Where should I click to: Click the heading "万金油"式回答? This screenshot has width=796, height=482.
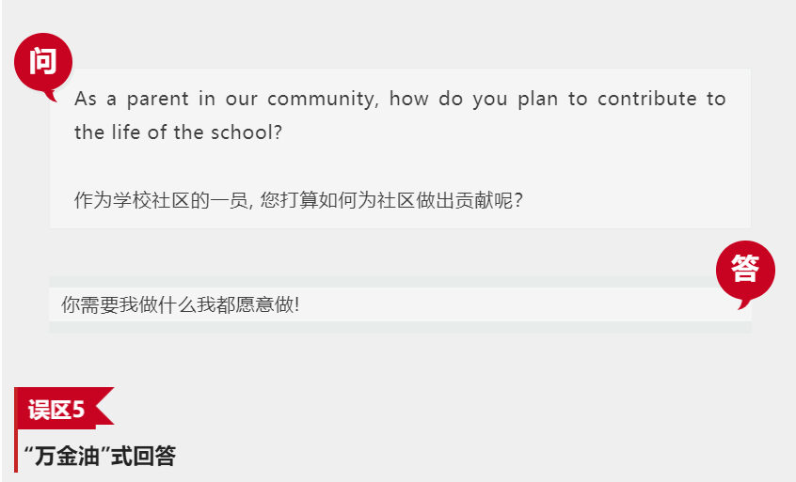point(100,457)
